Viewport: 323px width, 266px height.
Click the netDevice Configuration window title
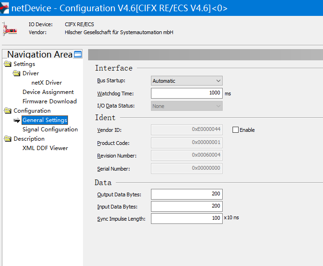coord(120,8)
